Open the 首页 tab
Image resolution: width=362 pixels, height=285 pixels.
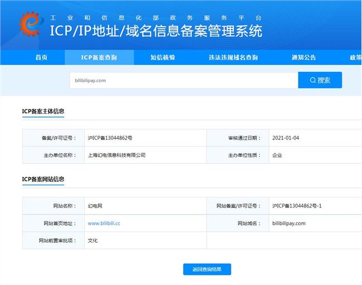[42, 57]
